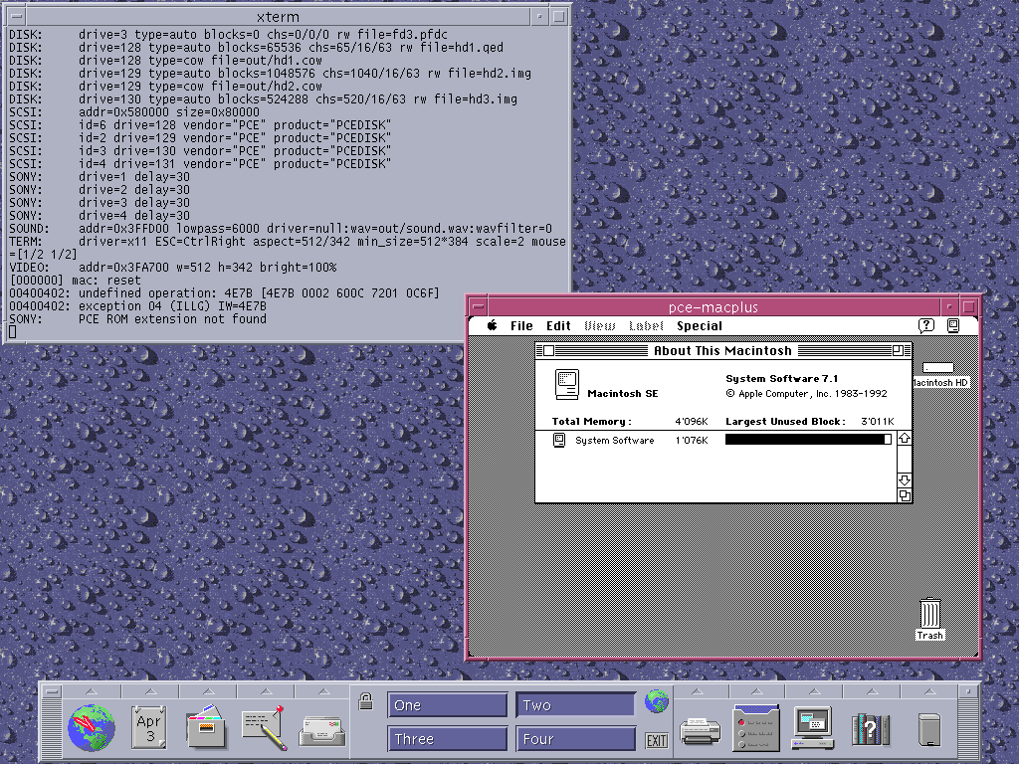The width and height of the screenshot is (1019, 764).
Task: Switch to workspace Four
Action: [x=575, y=739]
